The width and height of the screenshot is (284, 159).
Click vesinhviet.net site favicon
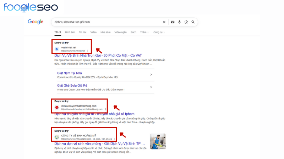(57, 49)
